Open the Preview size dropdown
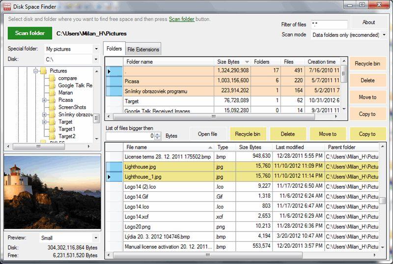This screenshot has width=393, height=264. click(x=96, y=237)
